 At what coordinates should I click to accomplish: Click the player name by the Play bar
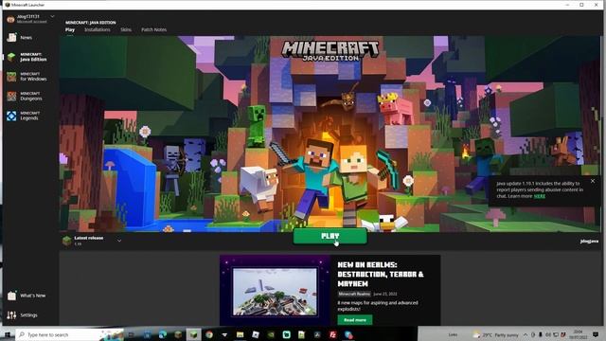coord(589,241)
